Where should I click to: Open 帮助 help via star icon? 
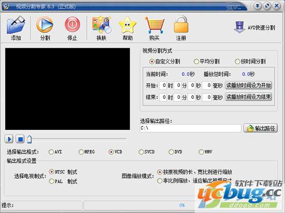click(x=127, y=25)
